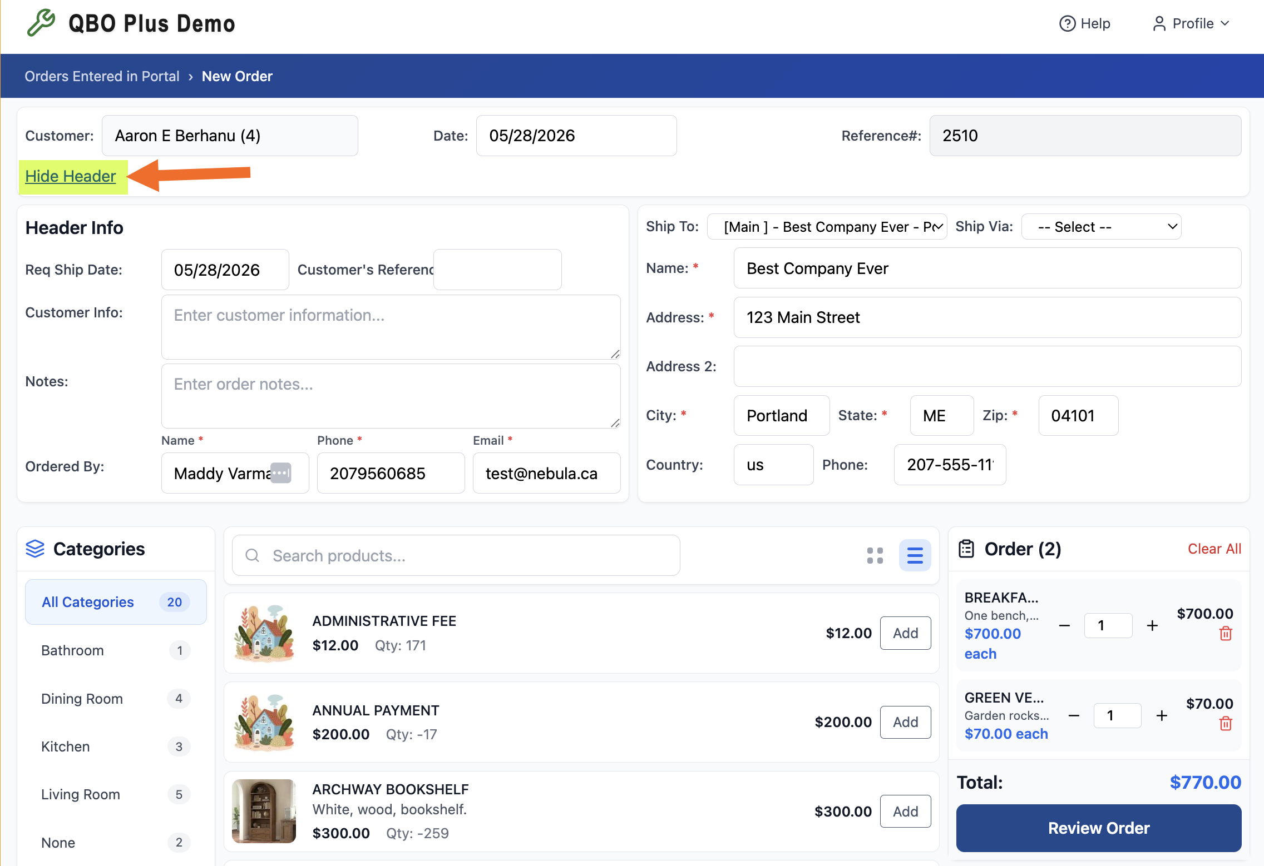Click the Zip field 04101
Viewport: 1264px width, 866px height.
[x=1078, y=415]
